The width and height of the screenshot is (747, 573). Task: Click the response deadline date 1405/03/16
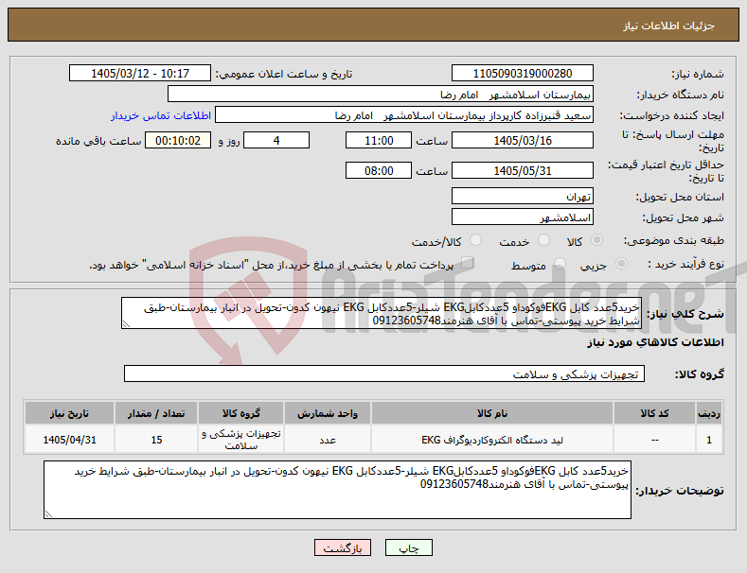pos(522,140)
